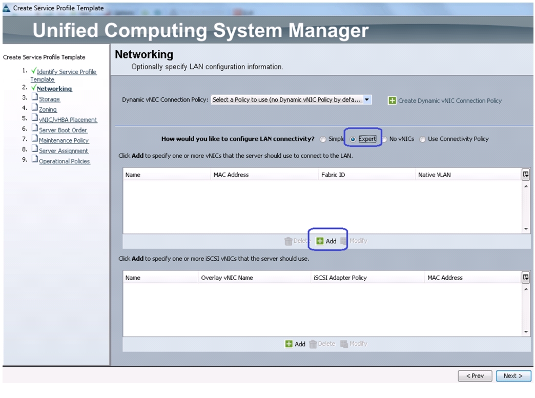535x398 pixels.
Task: Click down arrow of vNIC table scrollbar
Action: [526, 229]
